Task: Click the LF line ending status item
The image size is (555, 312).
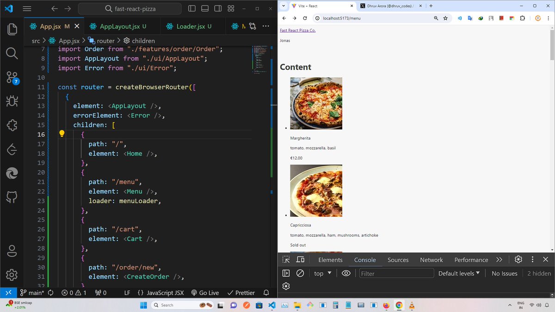Action: pyautogui.click(x=127, y=293)
